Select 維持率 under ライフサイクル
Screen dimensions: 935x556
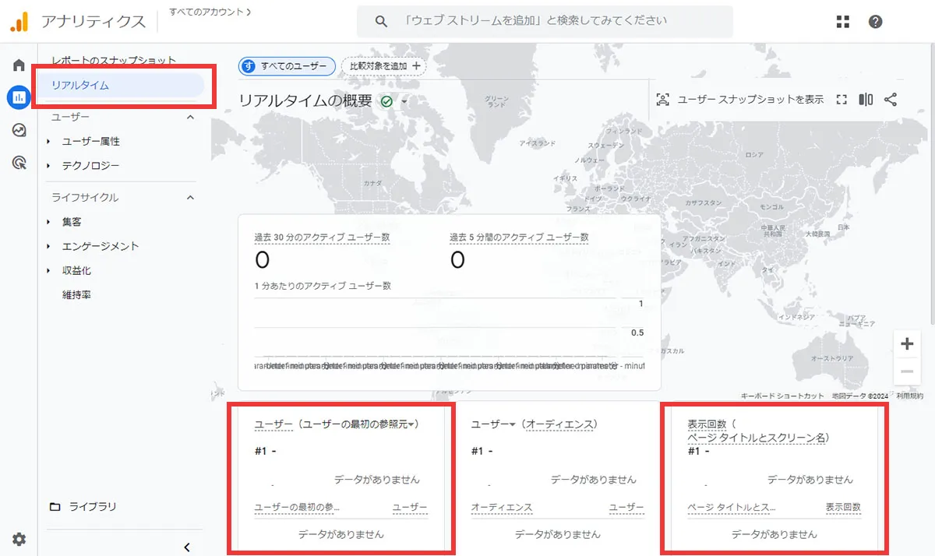point(77,294)
